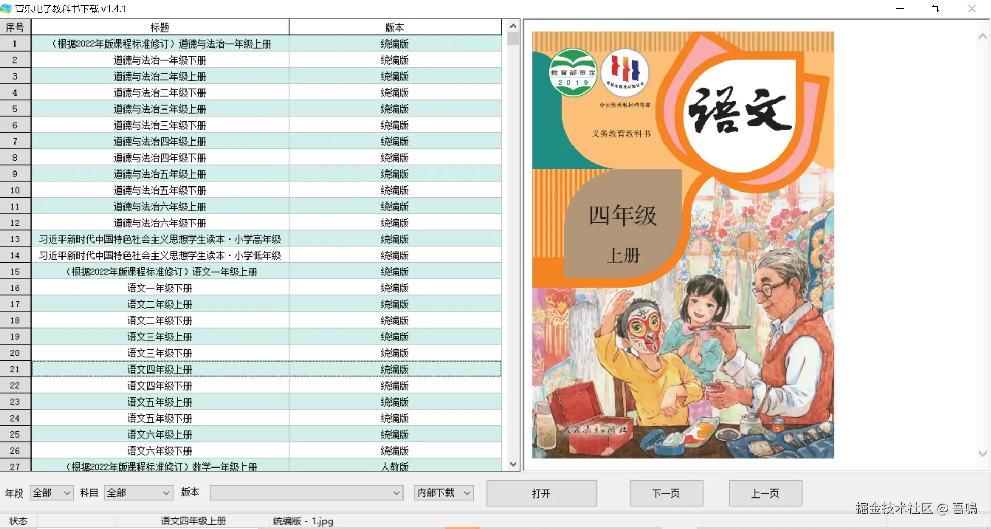
Task: Go to next page with 下一页
Action: [x=666, y=493]
